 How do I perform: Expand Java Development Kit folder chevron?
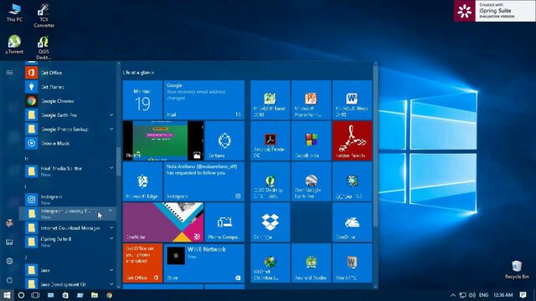[111, 284]
